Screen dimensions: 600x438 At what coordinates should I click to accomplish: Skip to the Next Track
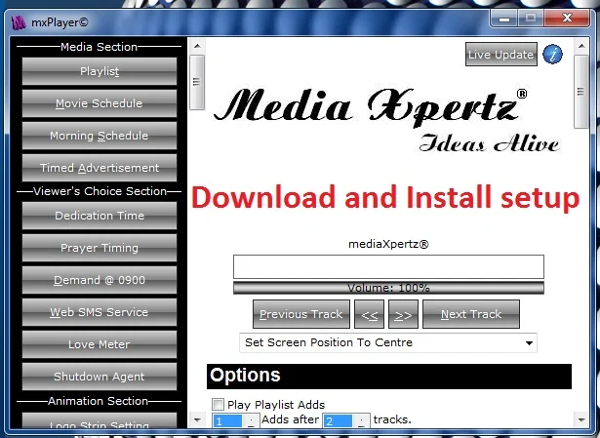pyautogui.click(x=471, y=314)
